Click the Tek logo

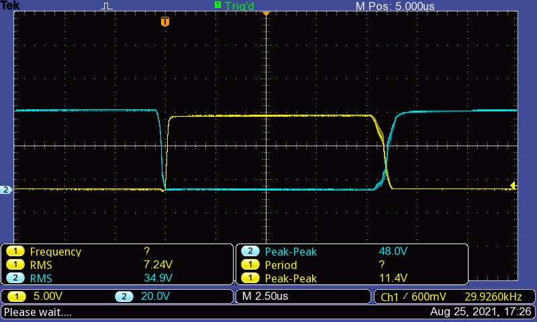[x=10, y=5]
